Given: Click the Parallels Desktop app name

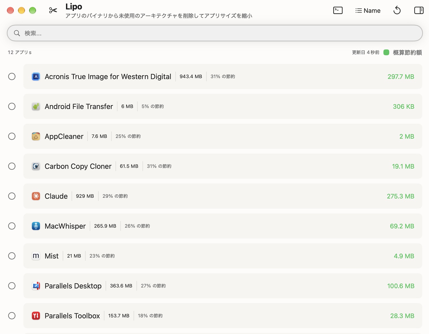Looking at the screenshot, I should tap(73, 286).
